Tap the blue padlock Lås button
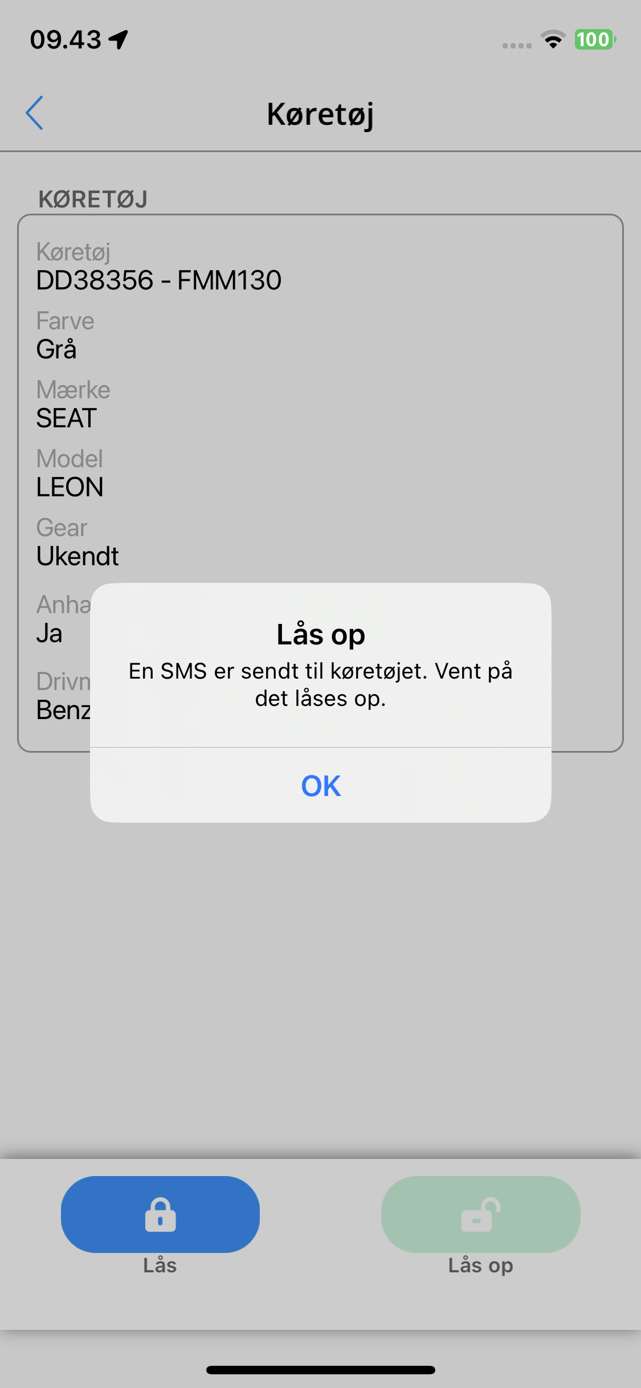The image size is (641, 1388). (x=160, y=1214)
